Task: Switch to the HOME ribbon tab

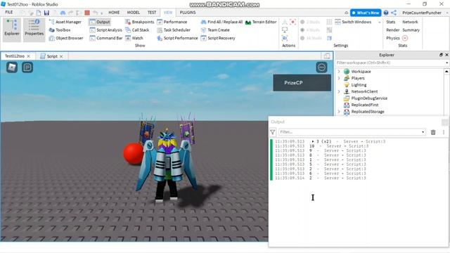Action: (x=114, y=13)
